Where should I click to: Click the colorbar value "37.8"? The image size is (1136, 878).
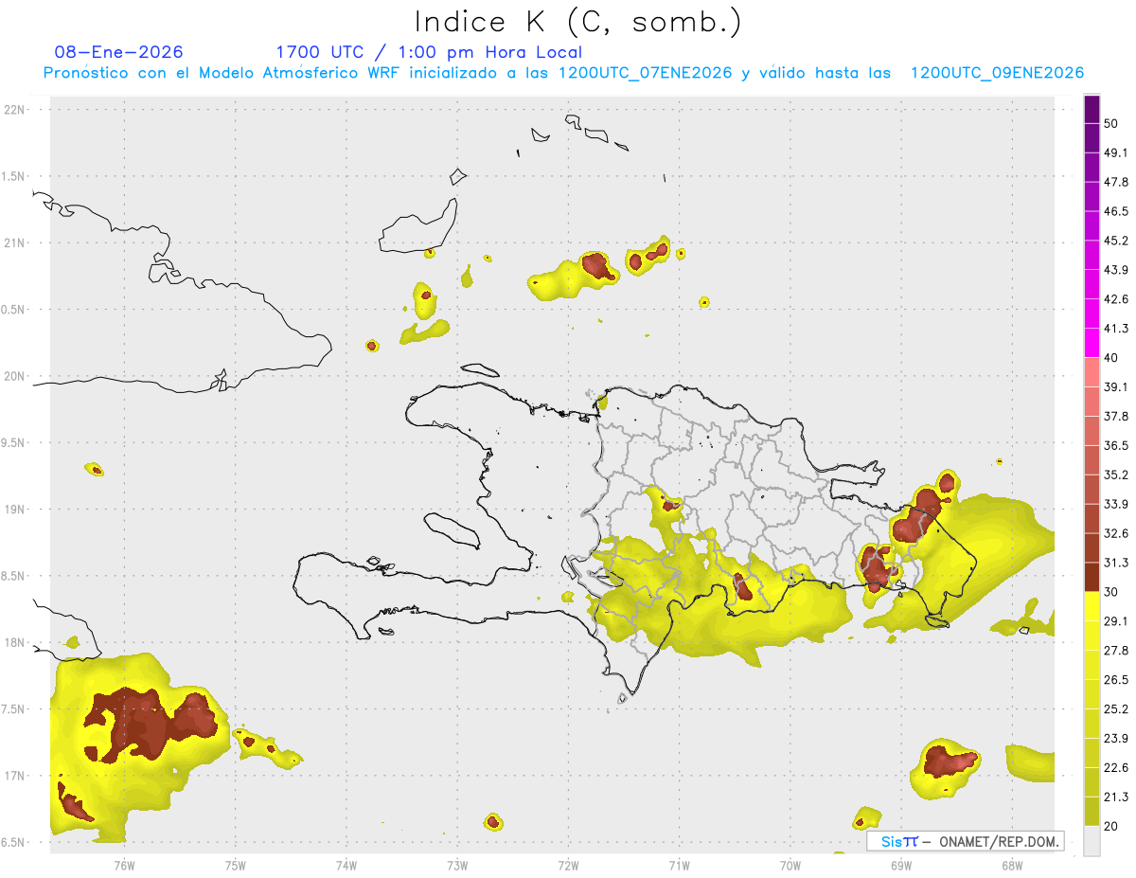click(x=1117, y=417)
